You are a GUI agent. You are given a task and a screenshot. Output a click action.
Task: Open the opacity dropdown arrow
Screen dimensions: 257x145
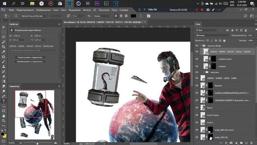point(255,35)
